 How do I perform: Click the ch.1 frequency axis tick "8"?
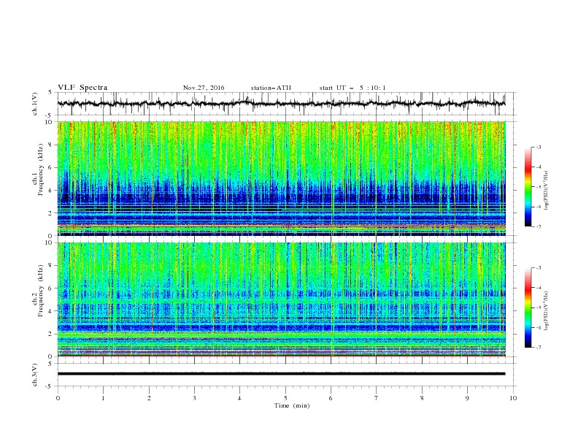point(51,145)
